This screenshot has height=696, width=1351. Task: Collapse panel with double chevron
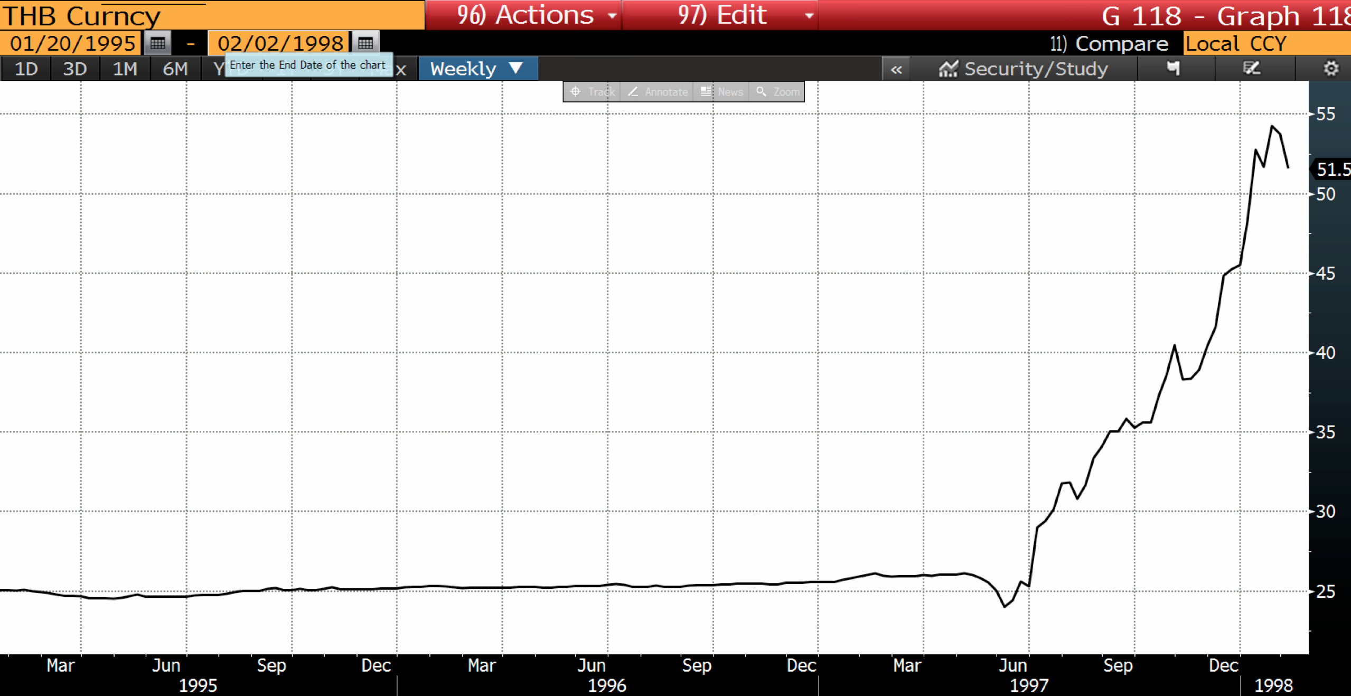click(896, 69)
